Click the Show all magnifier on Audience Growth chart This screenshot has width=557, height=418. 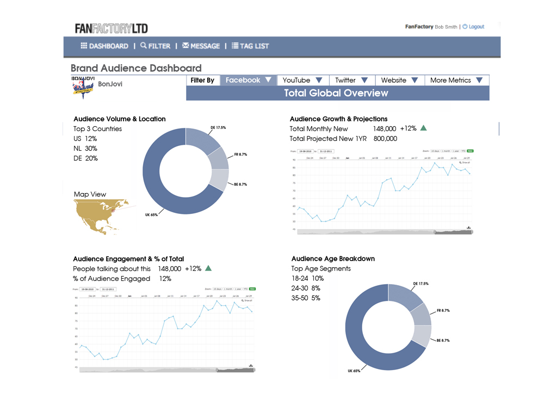click(x=460, y=162)
